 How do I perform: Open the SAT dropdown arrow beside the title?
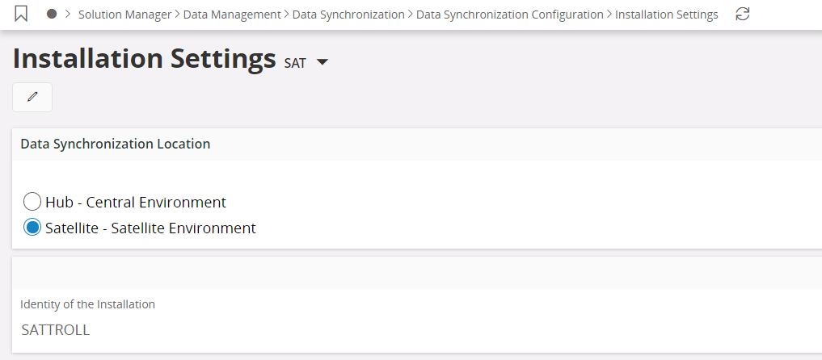[322, 62]
